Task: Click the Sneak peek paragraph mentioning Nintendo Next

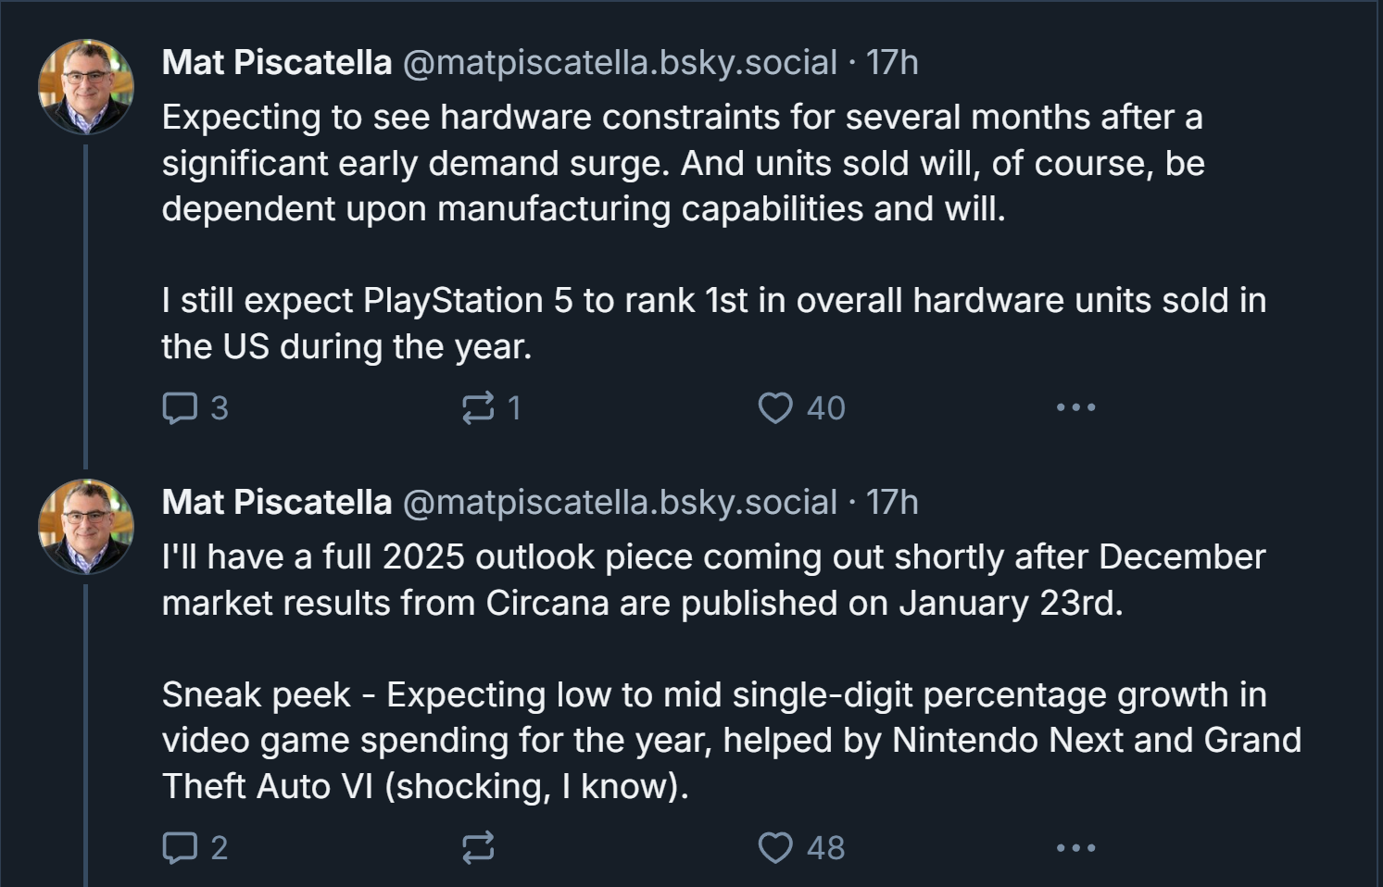Action: [x=731, y=741]
